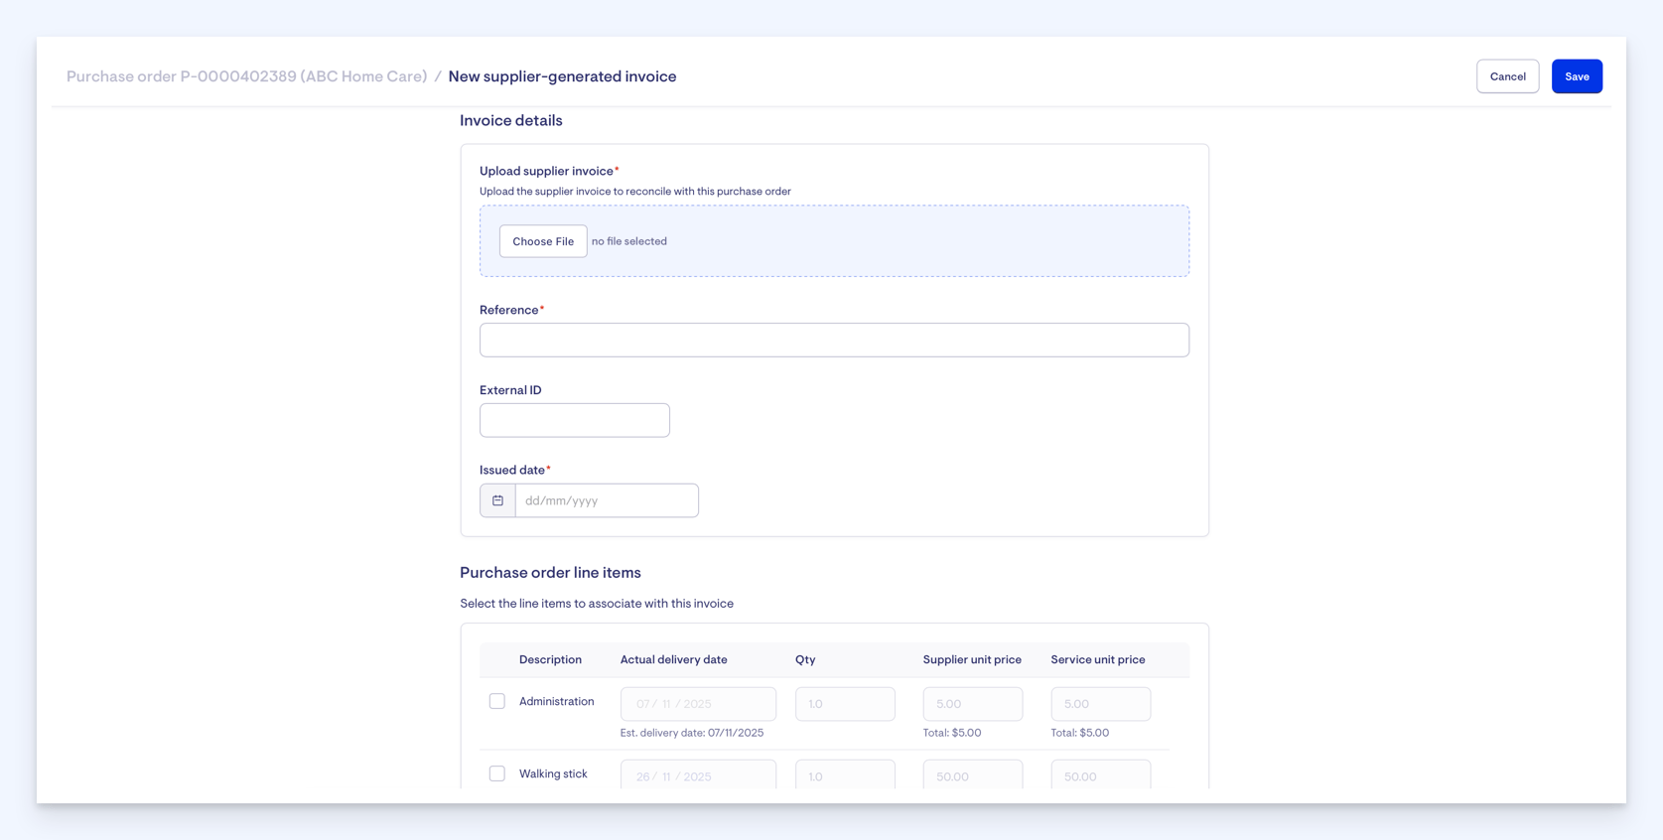Cancel the invoice creation

coord(1507,76)
